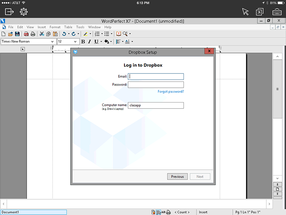Follow the Forgot password? link
Screen dimensions: 286x215
[x=171, y=92]
